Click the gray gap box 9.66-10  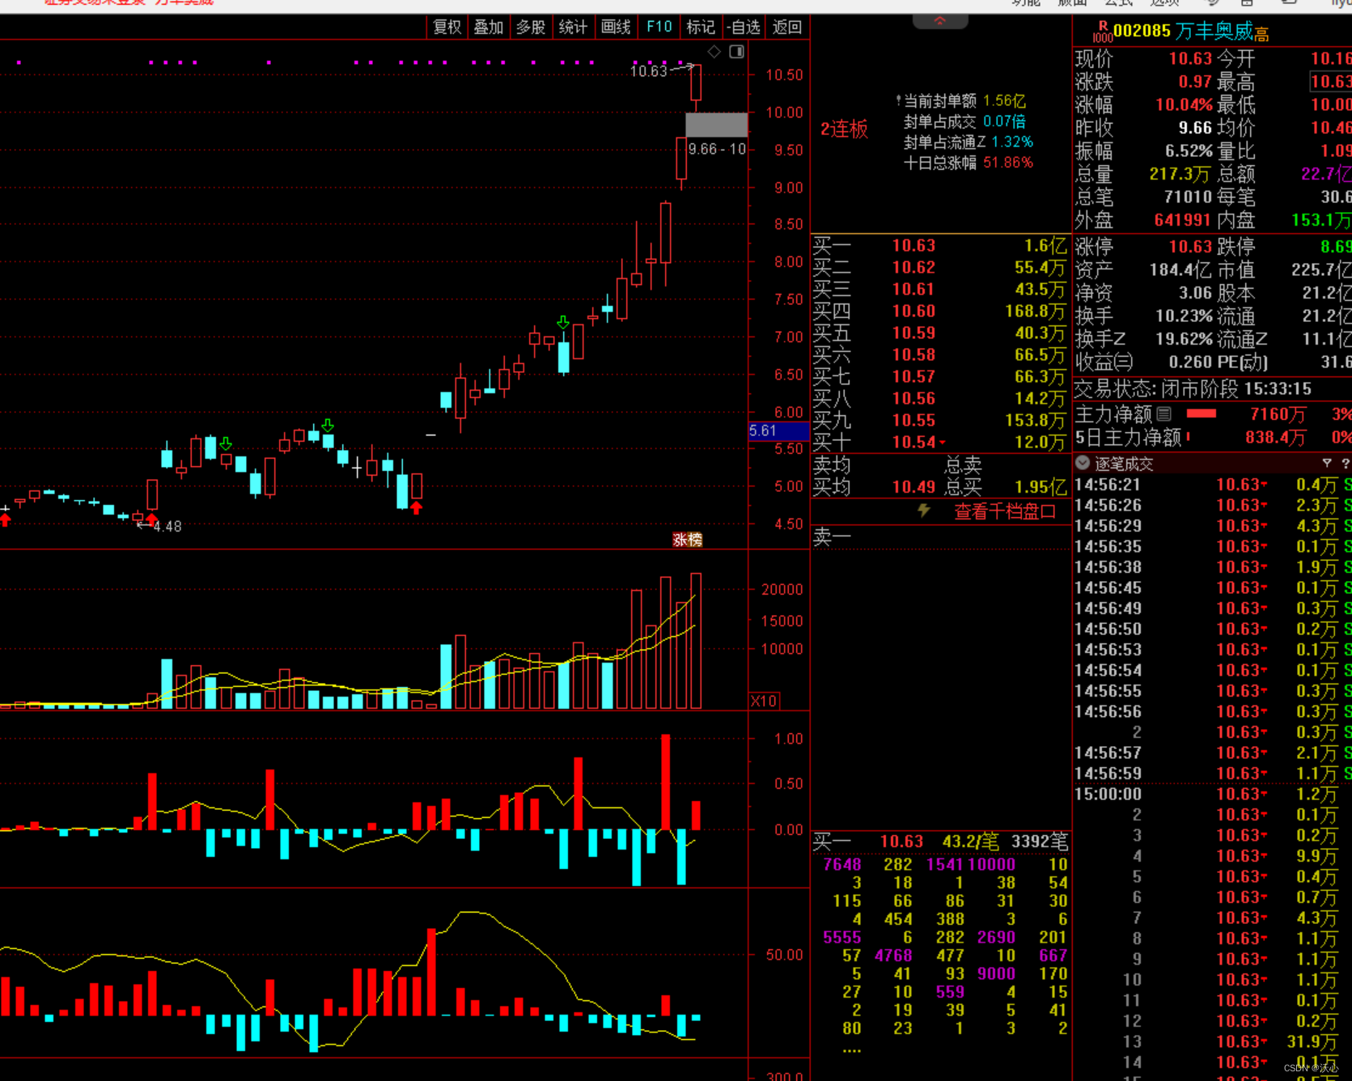point(716,125)
